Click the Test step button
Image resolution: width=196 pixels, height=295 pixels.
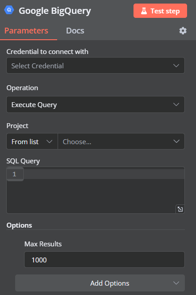point(160,11)
